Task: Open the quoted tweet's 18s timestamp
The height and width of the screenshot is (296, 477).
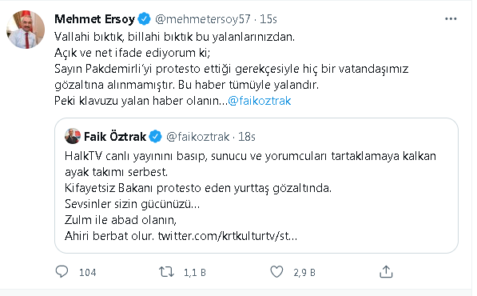Action: 246,137
